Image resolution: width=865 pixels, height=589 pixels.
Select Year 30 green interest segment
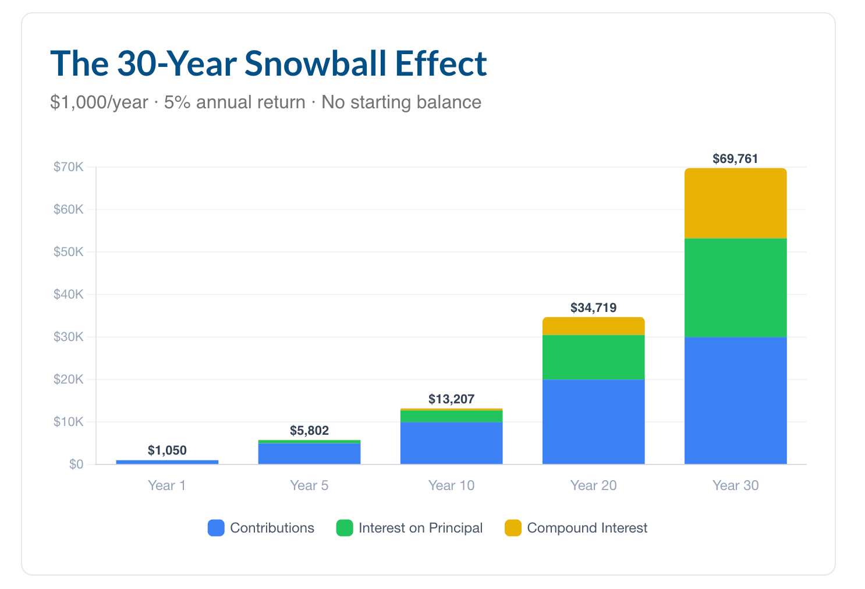[735, 288]
